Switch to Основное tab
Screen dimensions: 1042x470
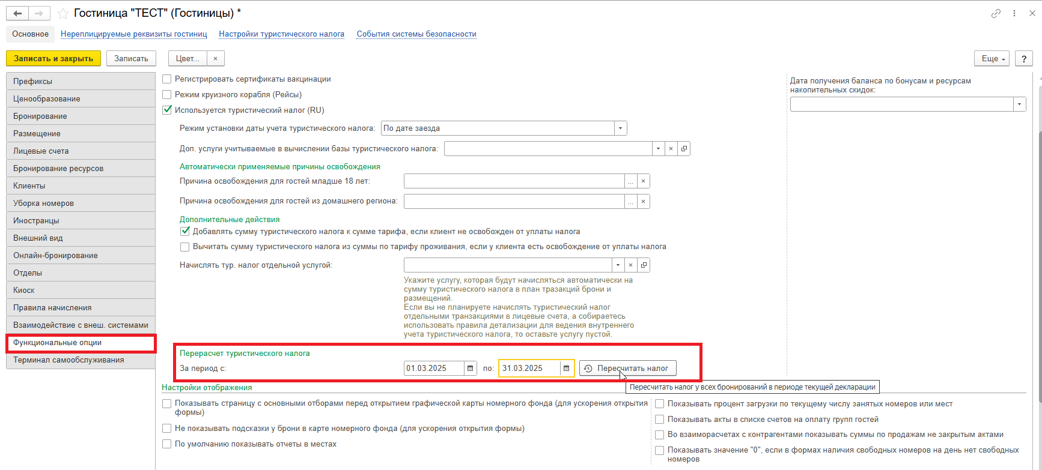pos(31,34)
